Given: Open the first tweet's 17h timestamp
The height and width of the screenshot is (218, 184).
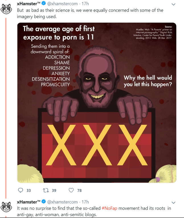Looking at the screenshot, I should coord(85,4).
